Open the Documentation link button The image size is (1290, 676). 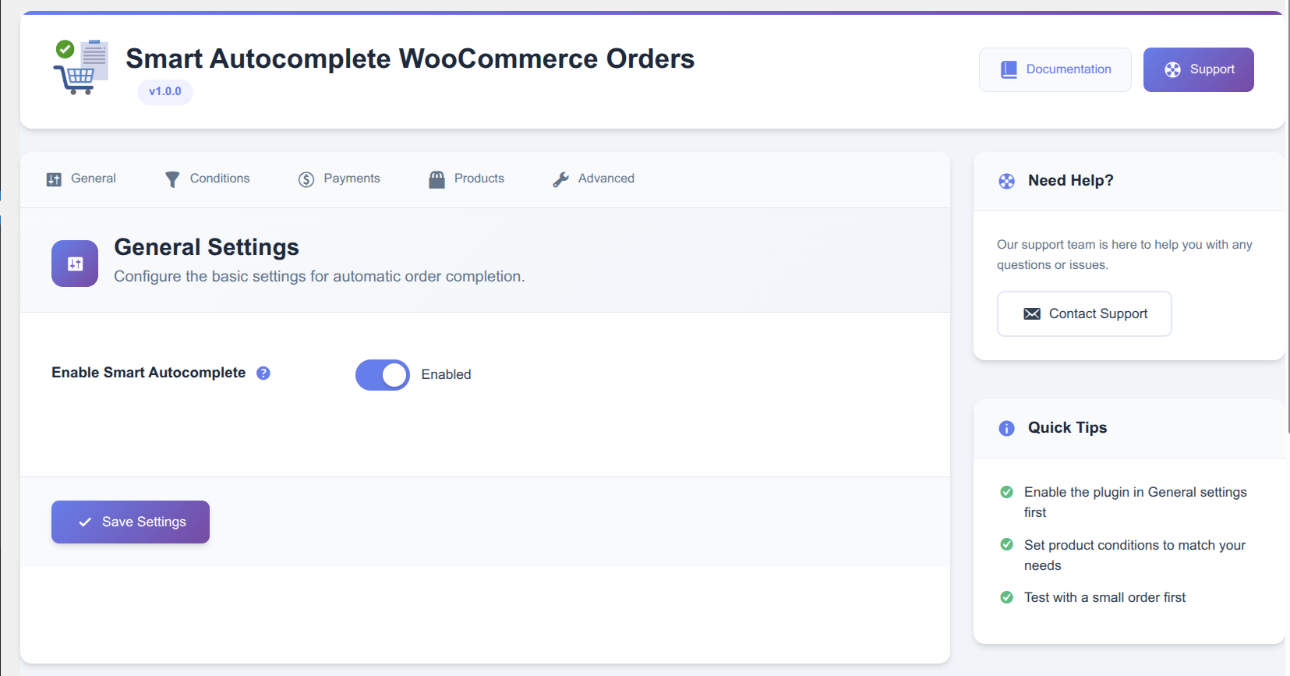(1055, 69)
